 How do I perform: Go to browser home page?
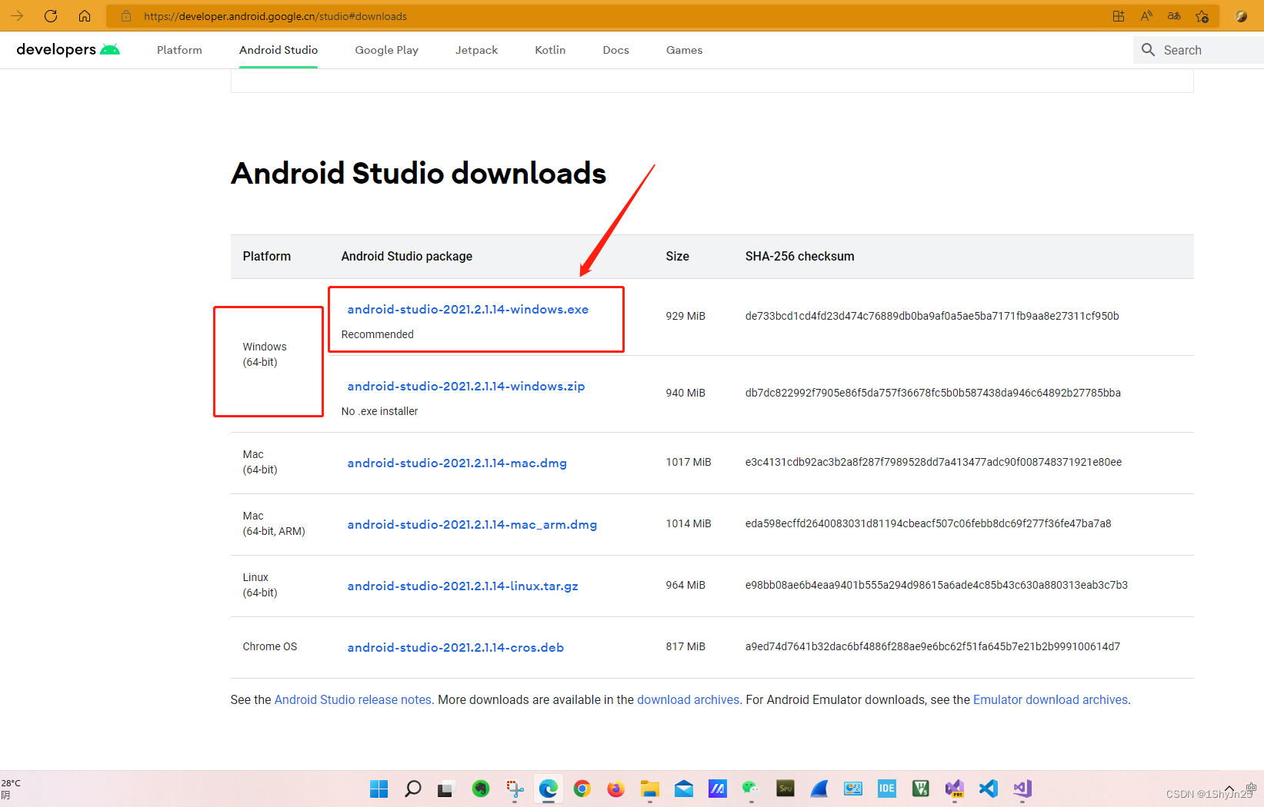85,15
